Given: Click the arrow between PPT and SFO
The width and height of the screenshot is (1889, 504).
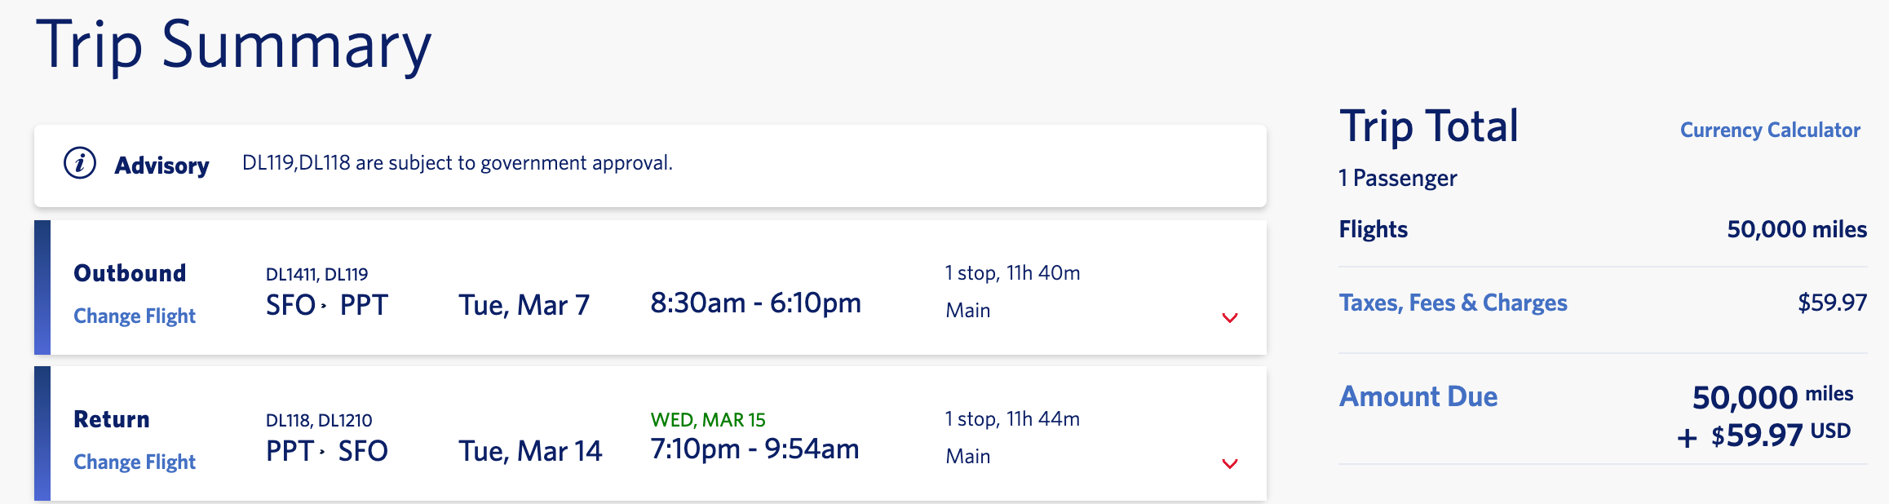Looking at the screenshot, I should click(323, 452).
